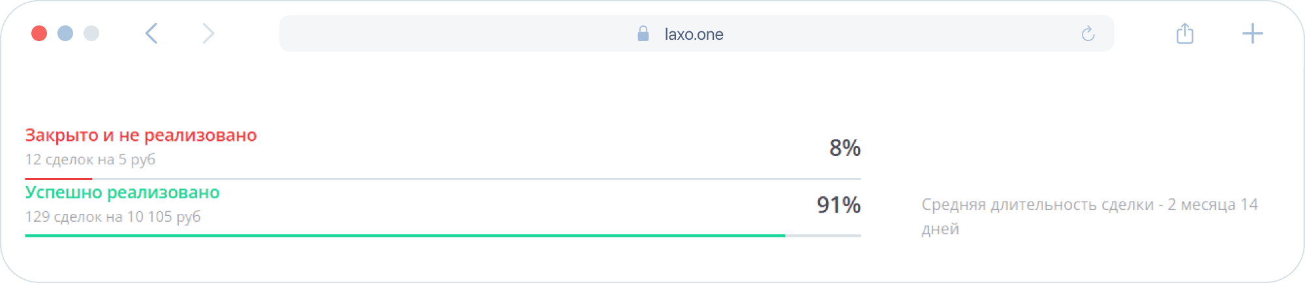Click the average deal duration text
This screenshot has height=283, width=1305.
coord(1090,216)
